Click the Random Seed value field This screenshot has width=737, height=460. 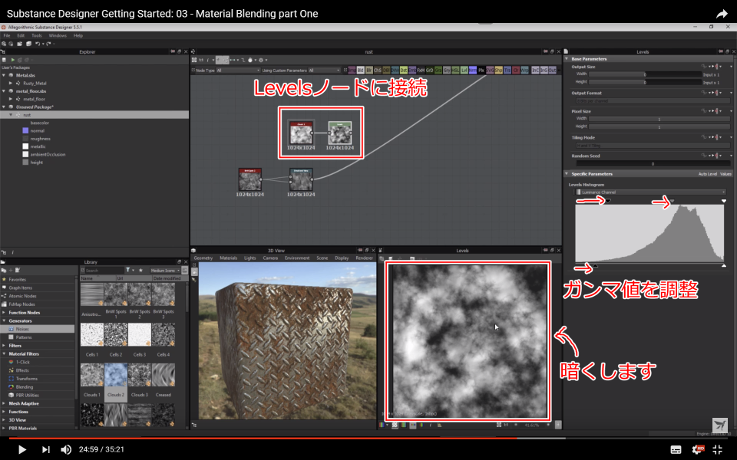click(x=653, y=163)
